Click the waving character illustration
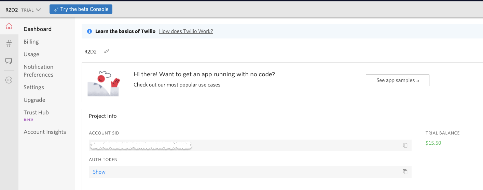 point(104,83)
